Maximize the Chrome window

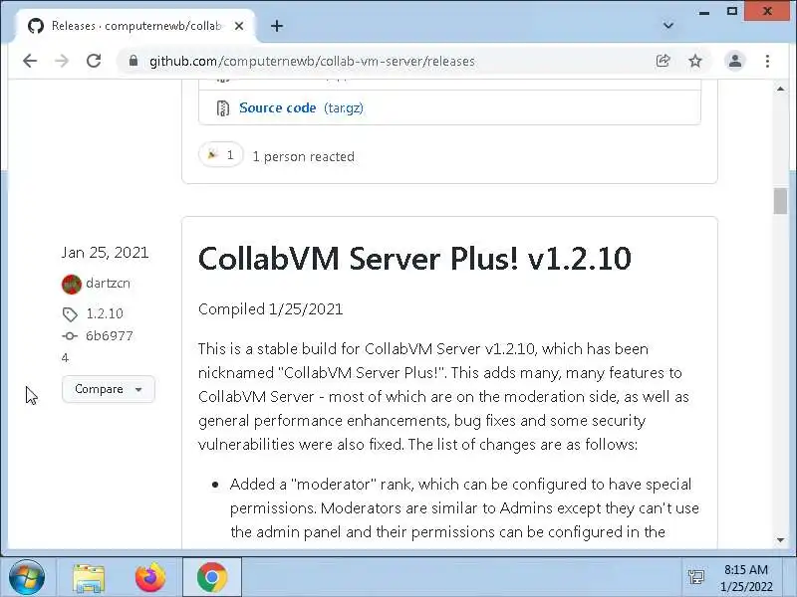pyautogui.click(x=731, y=11)
